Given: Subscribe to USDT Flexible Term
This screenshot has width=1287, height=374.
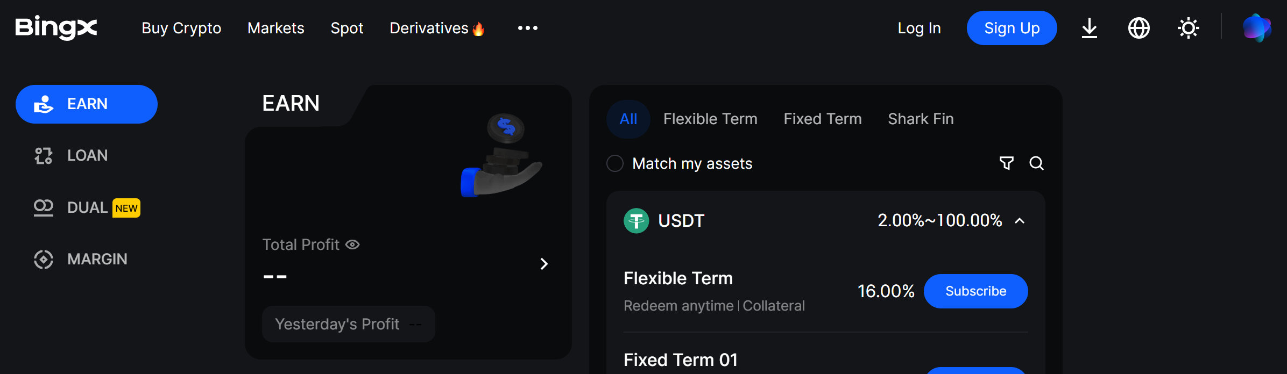Looking at the screenshot, I should 975,291.
